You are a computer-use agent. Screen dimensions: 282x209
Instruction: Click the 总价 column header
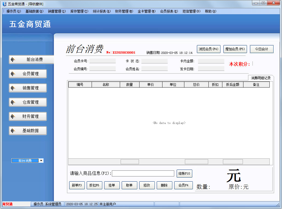click(196, 85)
